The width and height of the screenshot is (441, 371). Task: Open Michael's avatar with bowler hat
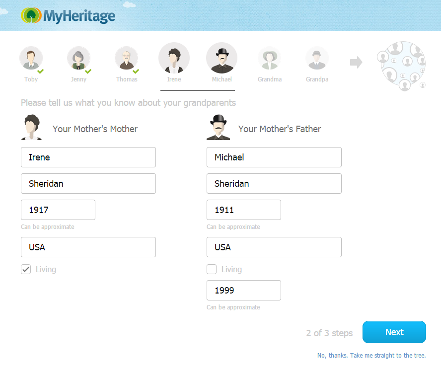click(x=221, y=58)
